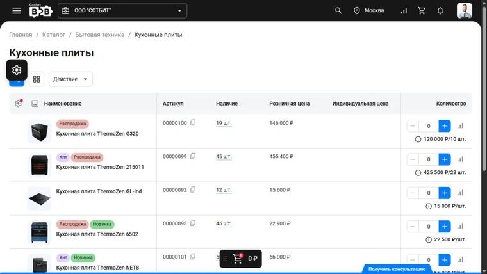
Task: Add ThermoZen G320 to comparison
Action: pos(460,126)
